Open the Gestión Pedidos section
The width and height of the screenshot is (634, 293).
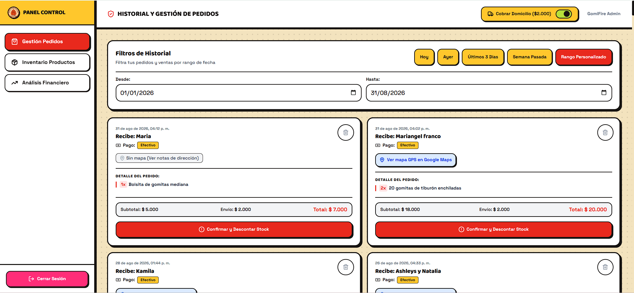pyautogui.click(x=47, y=42)
